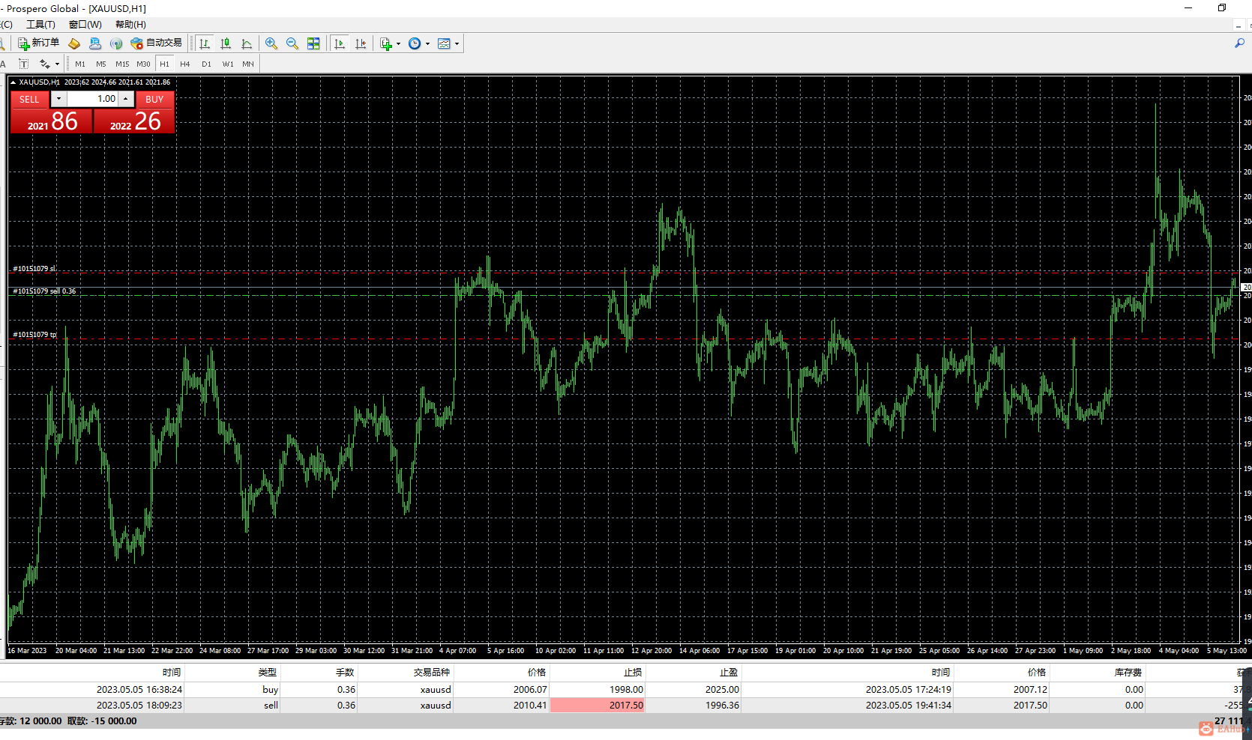Viewport: 1252px width, 740px height.
Task: Click the green signal navigator icon
Action: click(x=116, y=43)
